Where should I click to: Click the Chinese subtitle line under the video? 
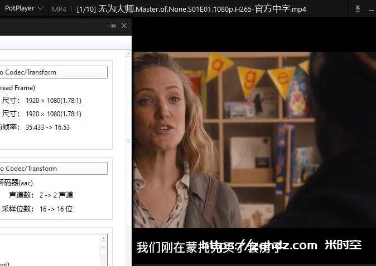(x=209, y=247)
